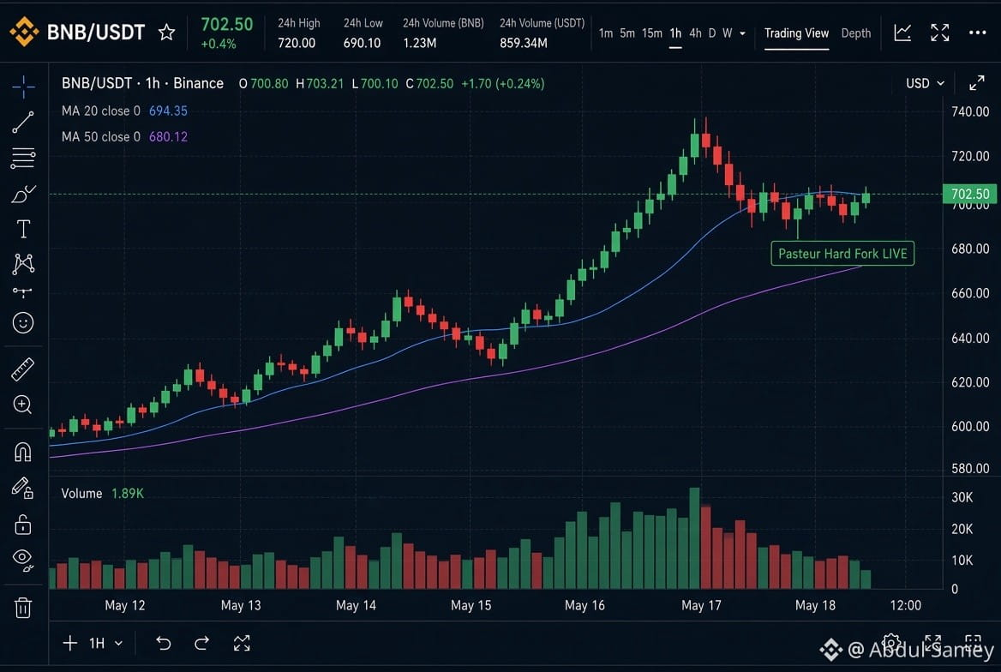Delete drawings with trash can icon

point(23,608)
